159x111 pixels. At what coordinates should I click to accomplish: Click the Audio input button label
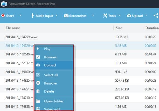pyautogui.click(x=44, y=16)
